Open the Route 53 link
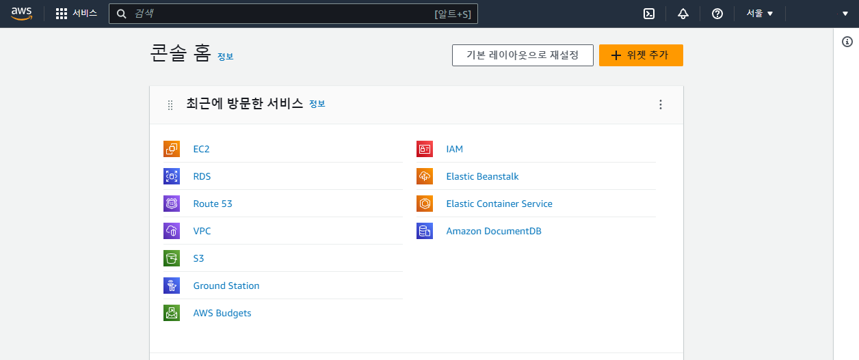 pyautogui.click(x=213, y=204)
